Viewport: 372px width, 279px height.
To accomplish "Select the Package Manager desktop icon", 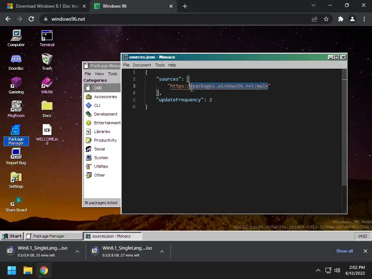I will coord(16,135).
